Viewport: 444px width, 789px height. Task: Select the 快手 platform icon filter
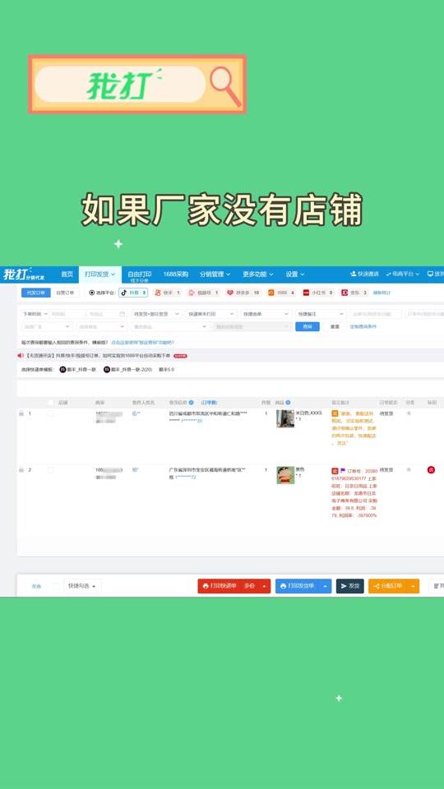158,293
